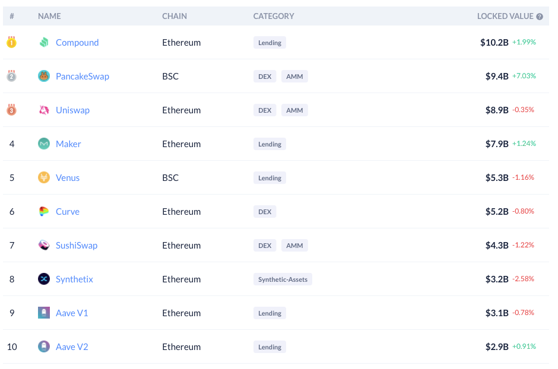Open the Curve project link
Screen dimensions: 558x369
68,212
